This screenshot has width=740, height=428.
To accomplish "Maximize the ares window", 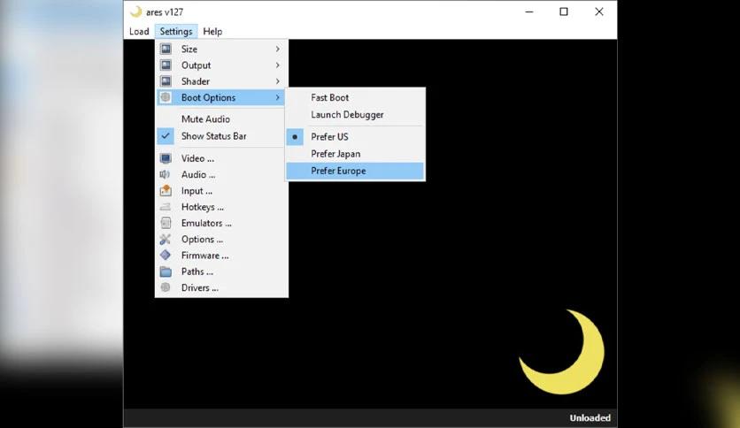I will (x=564, y=11).
